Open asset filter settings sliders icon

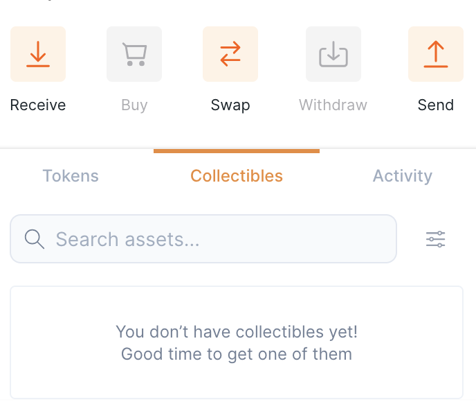tap(435, 240)
